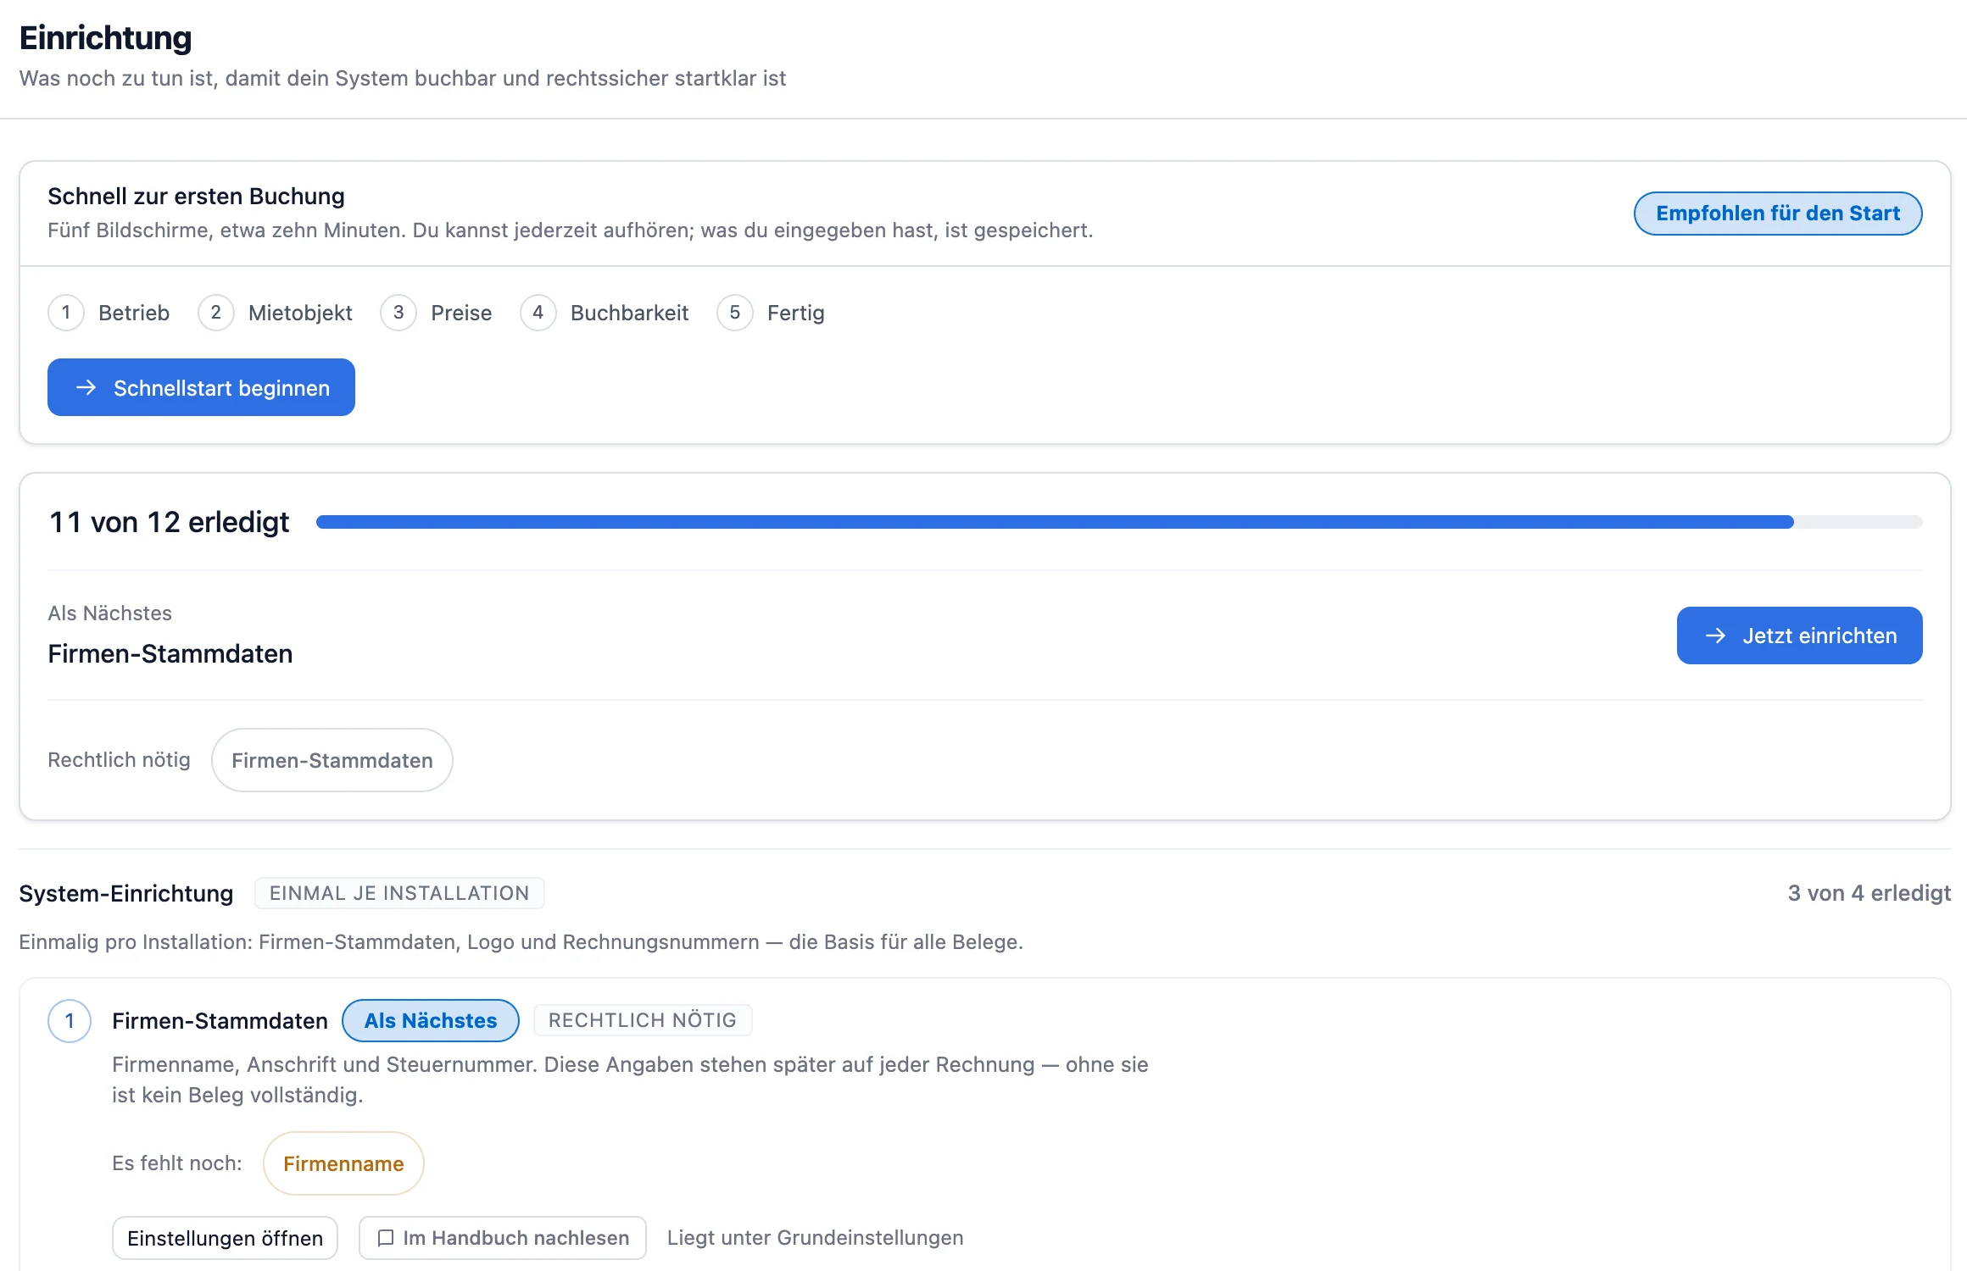Click the System-Einrichtung section heading

coord(126,893)
